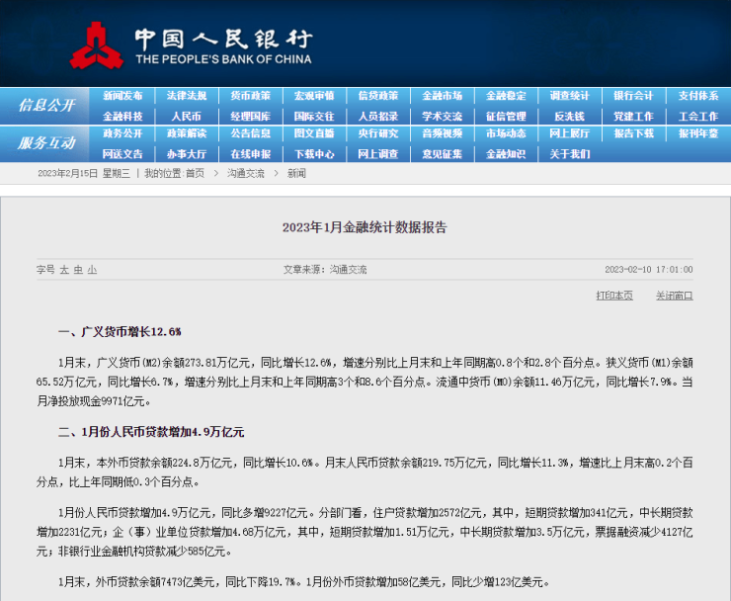Open the 支付体系 navigation link
731x601 pixels.
pos(697,96)
